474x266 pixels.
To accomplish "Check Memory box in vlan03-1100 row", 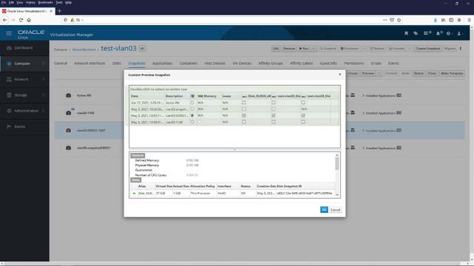I will coord(199,122).
